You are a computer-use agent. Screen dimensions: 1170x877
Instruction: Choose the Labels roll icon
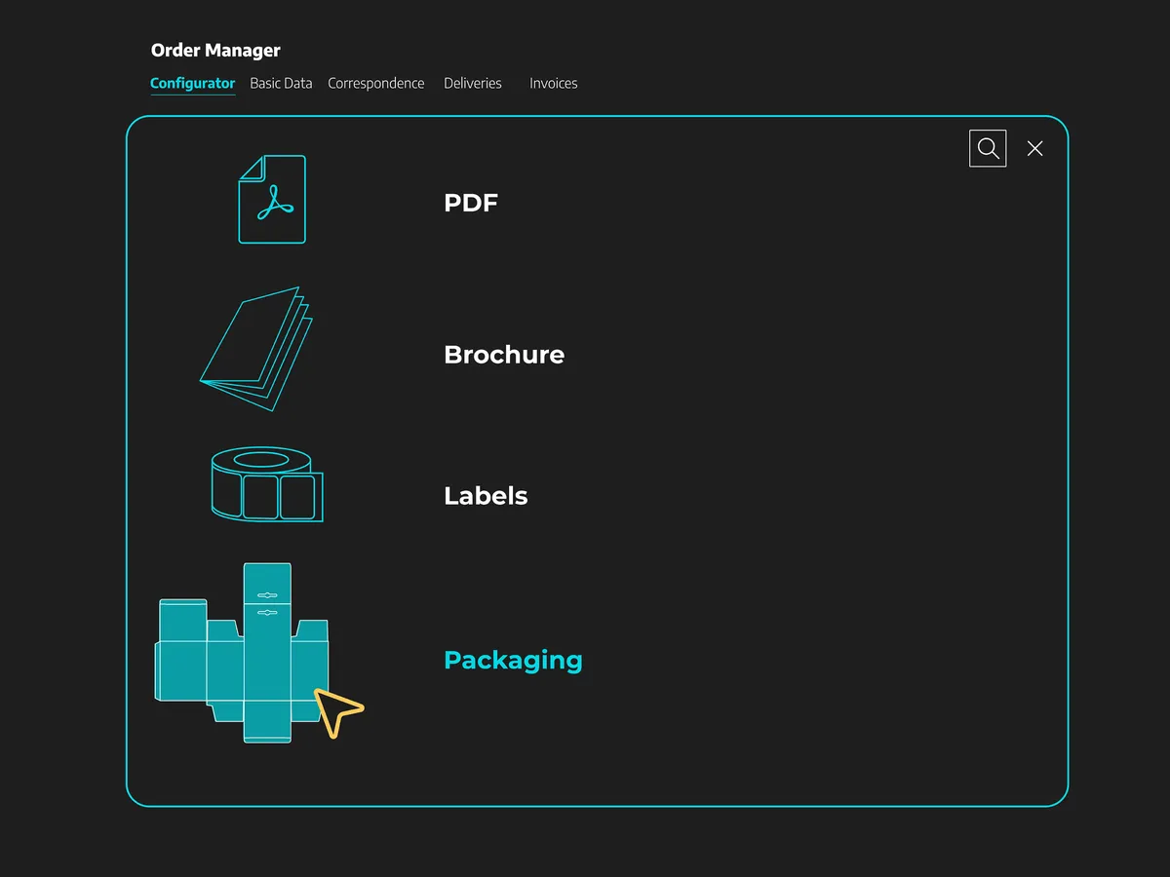266,484
